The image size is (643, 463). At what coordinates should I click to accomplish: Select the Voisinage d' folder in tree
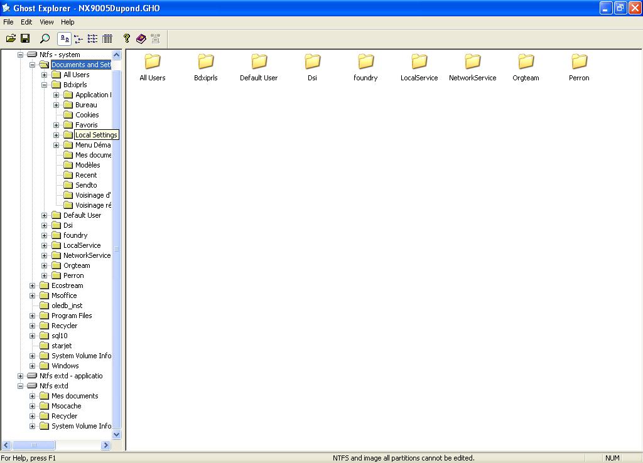tap(93, 195)
